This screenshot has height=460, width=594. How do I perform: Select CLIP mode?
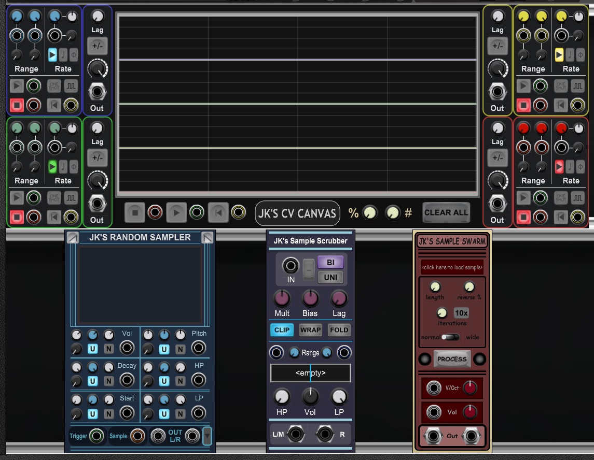tap(282, 330)
